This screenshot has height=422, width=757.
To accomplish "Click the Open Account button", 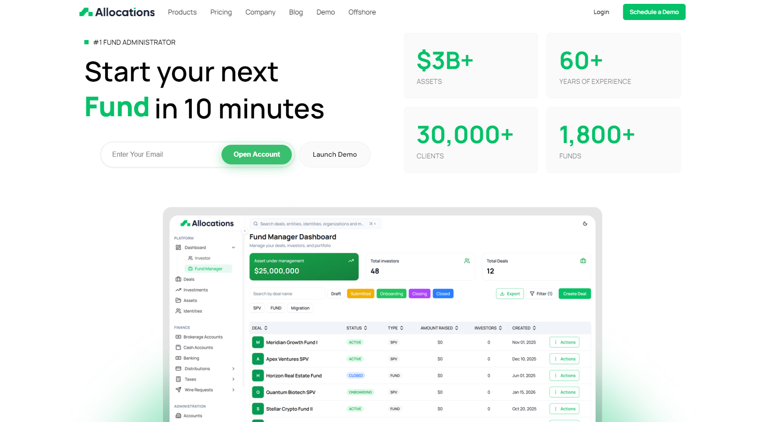I will pos(256,154).
